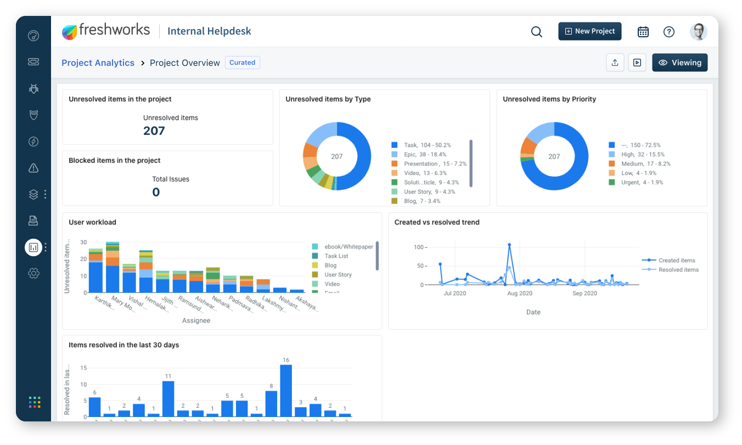Screen dimensions: 742x445
Task: Click the help question mark icon
Action: tap(668, 31)
